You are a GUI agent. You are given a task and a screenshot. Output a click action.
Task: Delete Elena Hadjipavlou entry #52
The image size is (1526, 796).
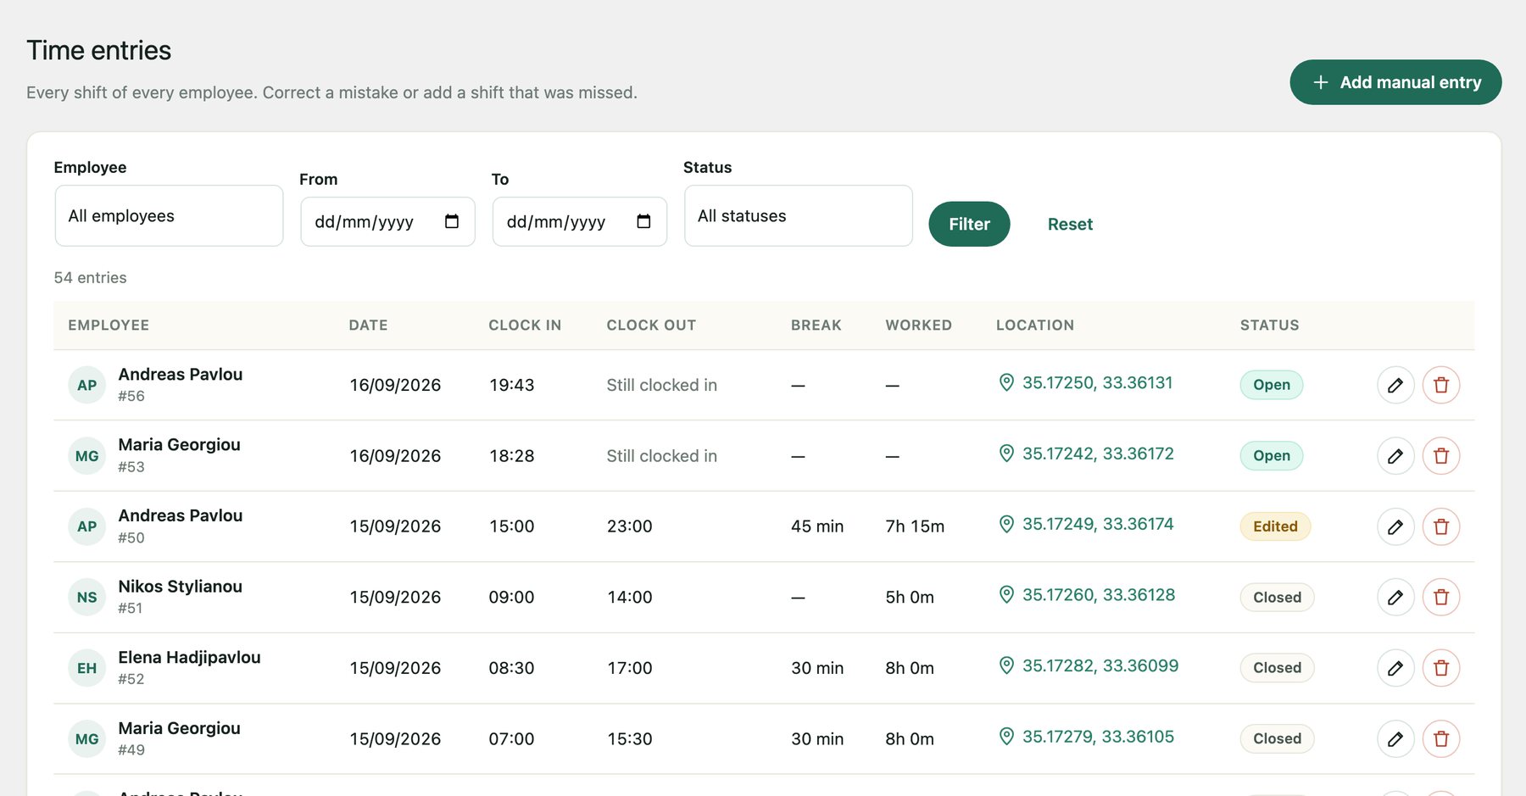tap(1441, 668)
